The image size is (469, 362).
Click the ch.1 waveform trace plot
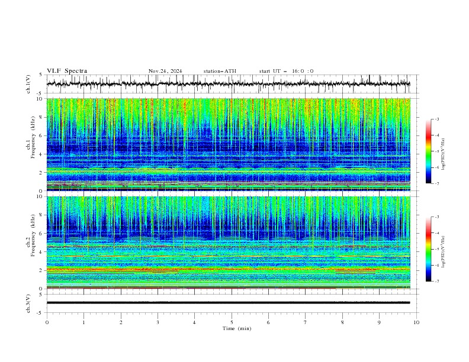click(228, 84)
